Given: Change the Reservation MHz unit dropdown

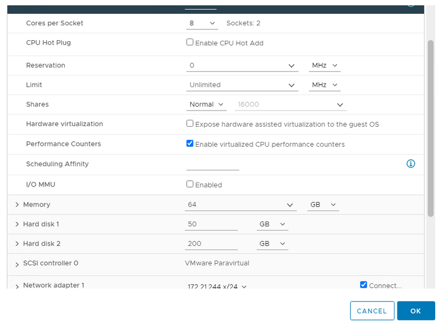Looking at the screenshot, I should [324, 65].
